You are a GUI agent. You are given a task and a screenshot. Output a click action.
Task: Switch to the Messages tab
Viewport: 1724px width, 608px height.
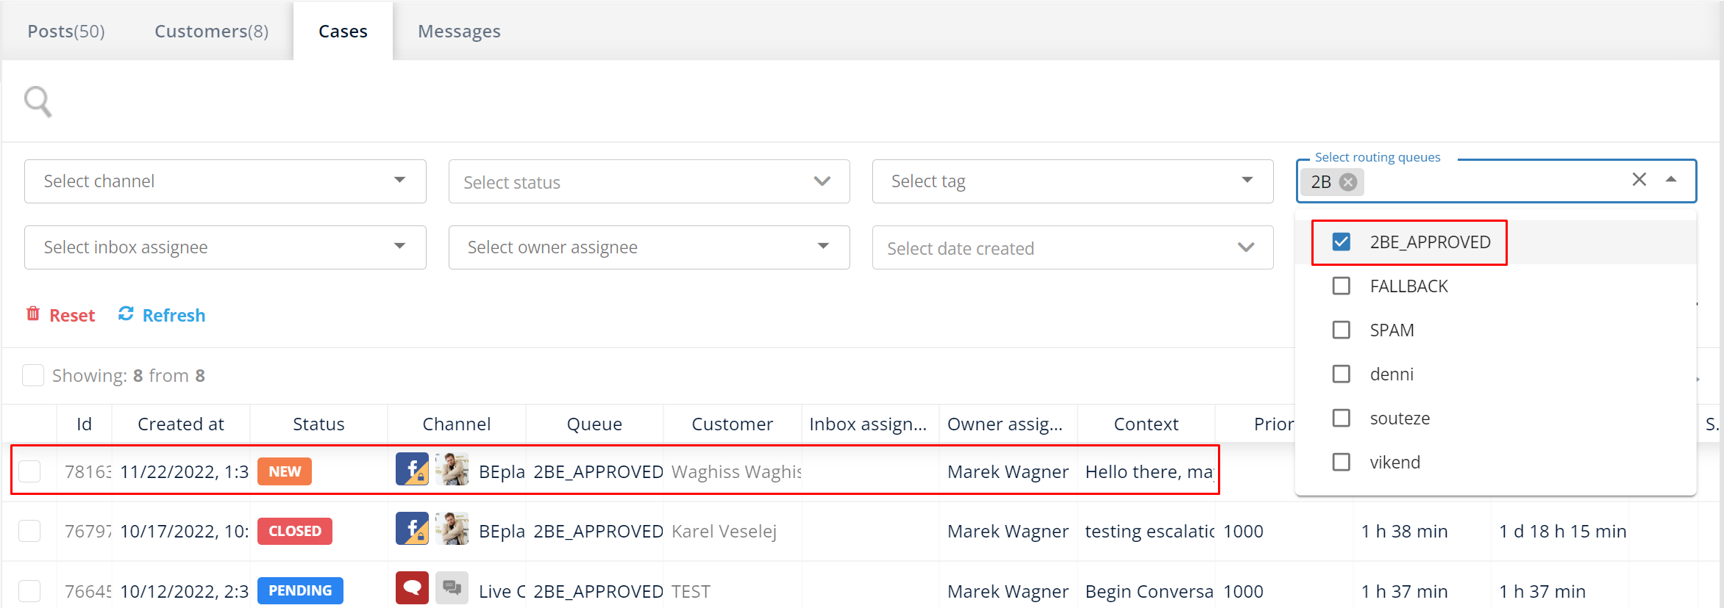pyautogui.click(x=459, y=32)
